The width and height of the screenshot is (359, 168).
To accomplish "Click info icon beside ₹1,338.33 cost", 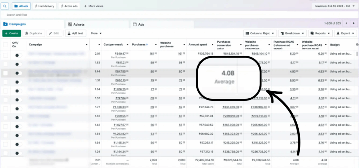I will [x=127, y=107].
